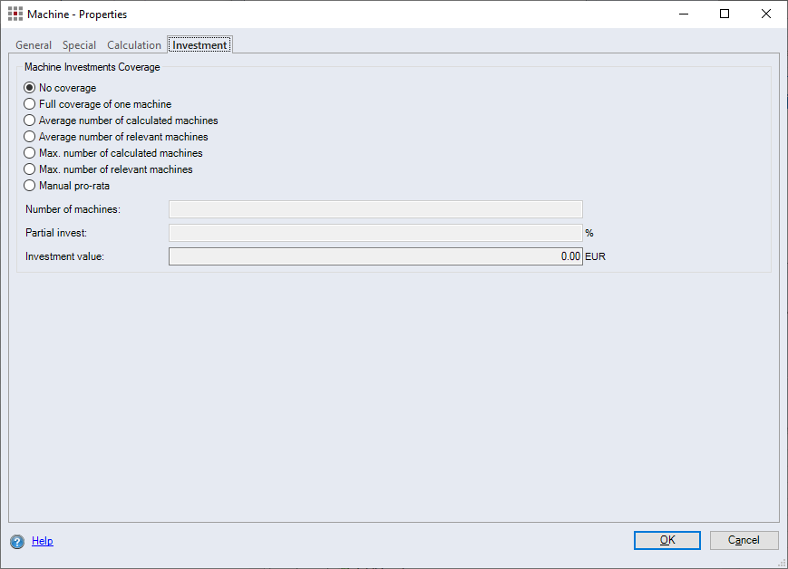
Task: Click the Machine app icon in title bar
Action: [x=15, y=14]
